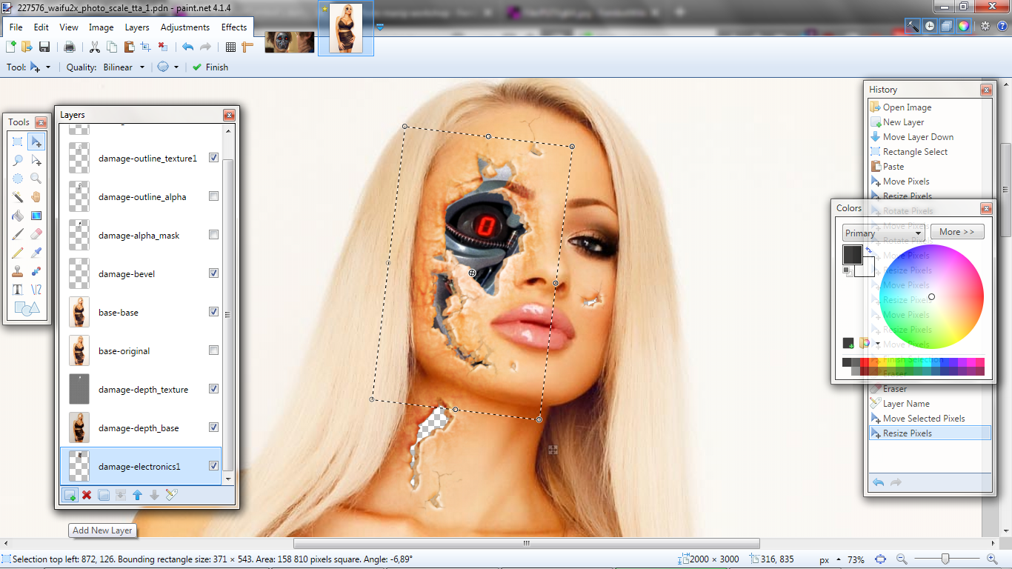Click the Save toolbar icon
Viewport: 1012px width, 569px height.
coord(44,47)
